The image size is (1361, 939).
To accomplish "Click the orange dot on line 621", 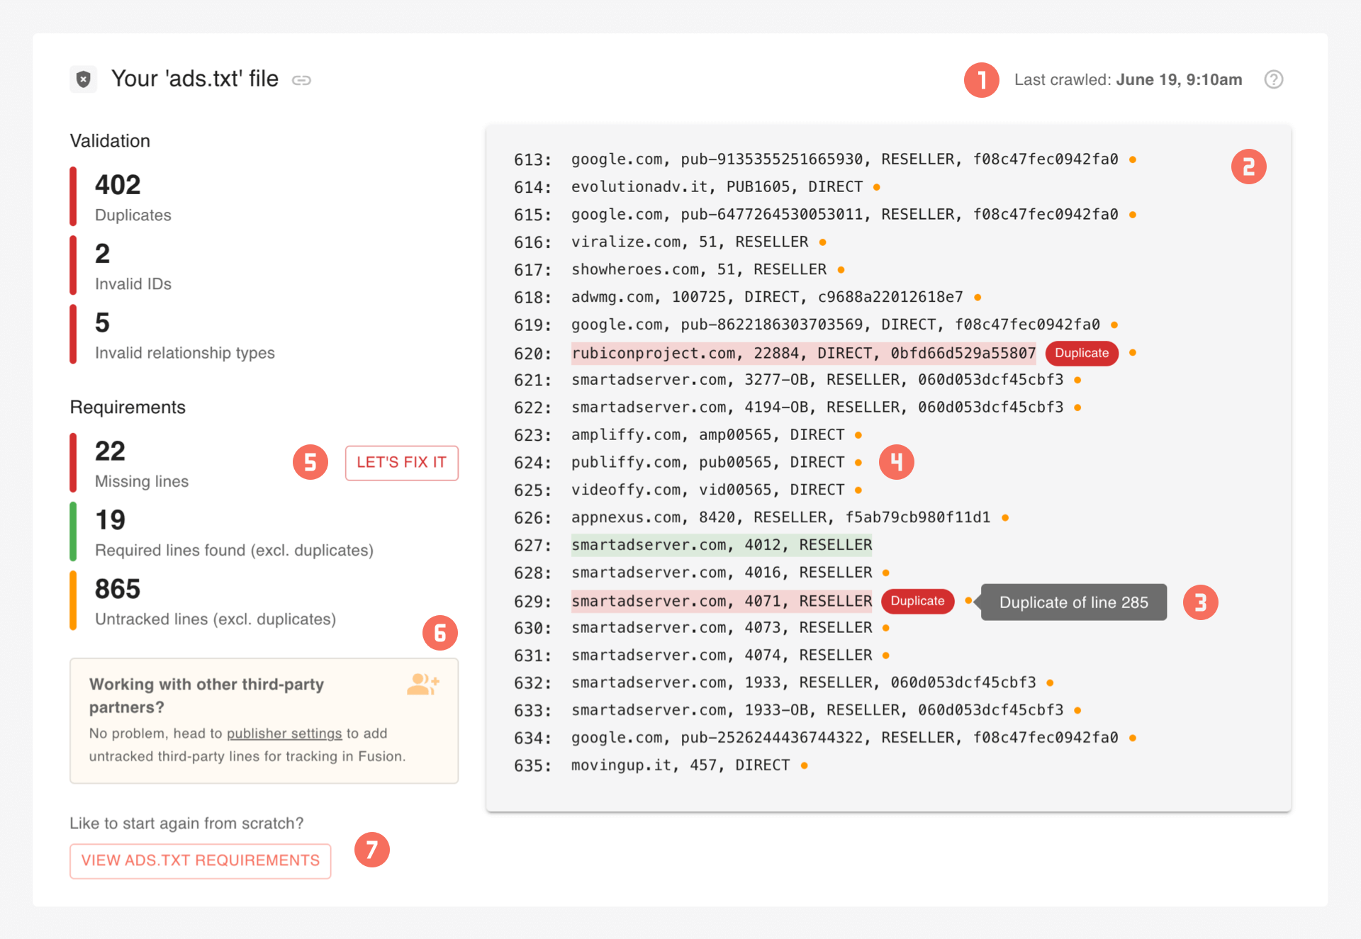I will [x=1077, y=381].
